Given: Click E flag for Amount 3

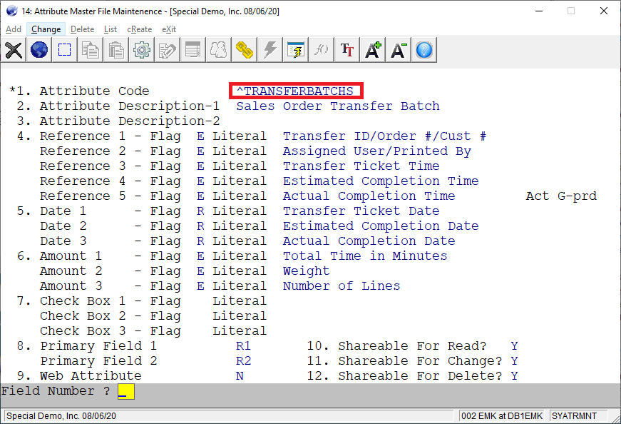Looking at the screenshot, I should point(200,286).
